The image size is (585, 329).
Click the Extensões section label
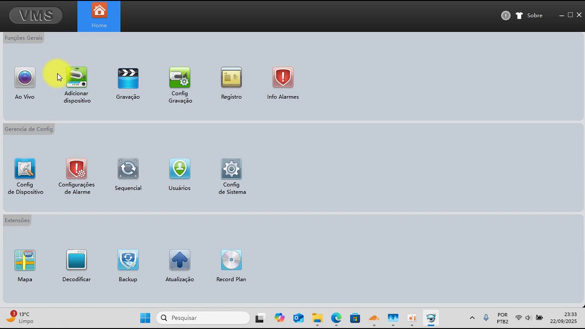[x=17, y=220]
